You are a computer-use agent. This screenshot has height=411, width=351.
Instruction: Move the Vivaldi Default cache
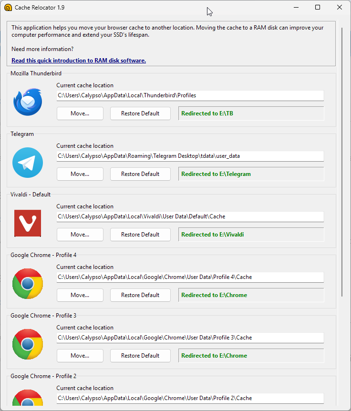pos(80,235)
